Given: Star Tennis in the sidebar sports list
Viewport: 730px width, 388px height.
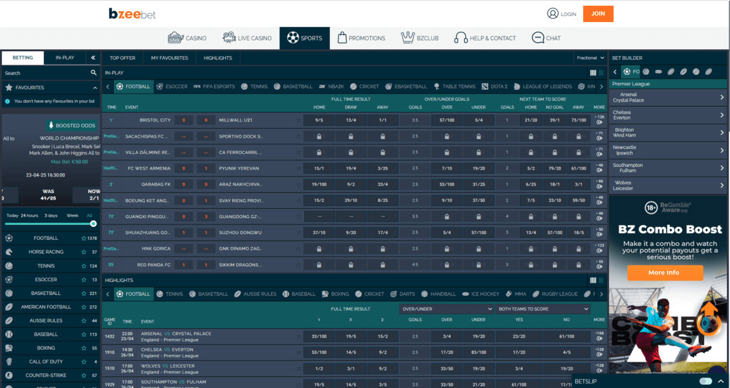Looking at the screenshot, I should pyautogui.click(x=83, y=266).
